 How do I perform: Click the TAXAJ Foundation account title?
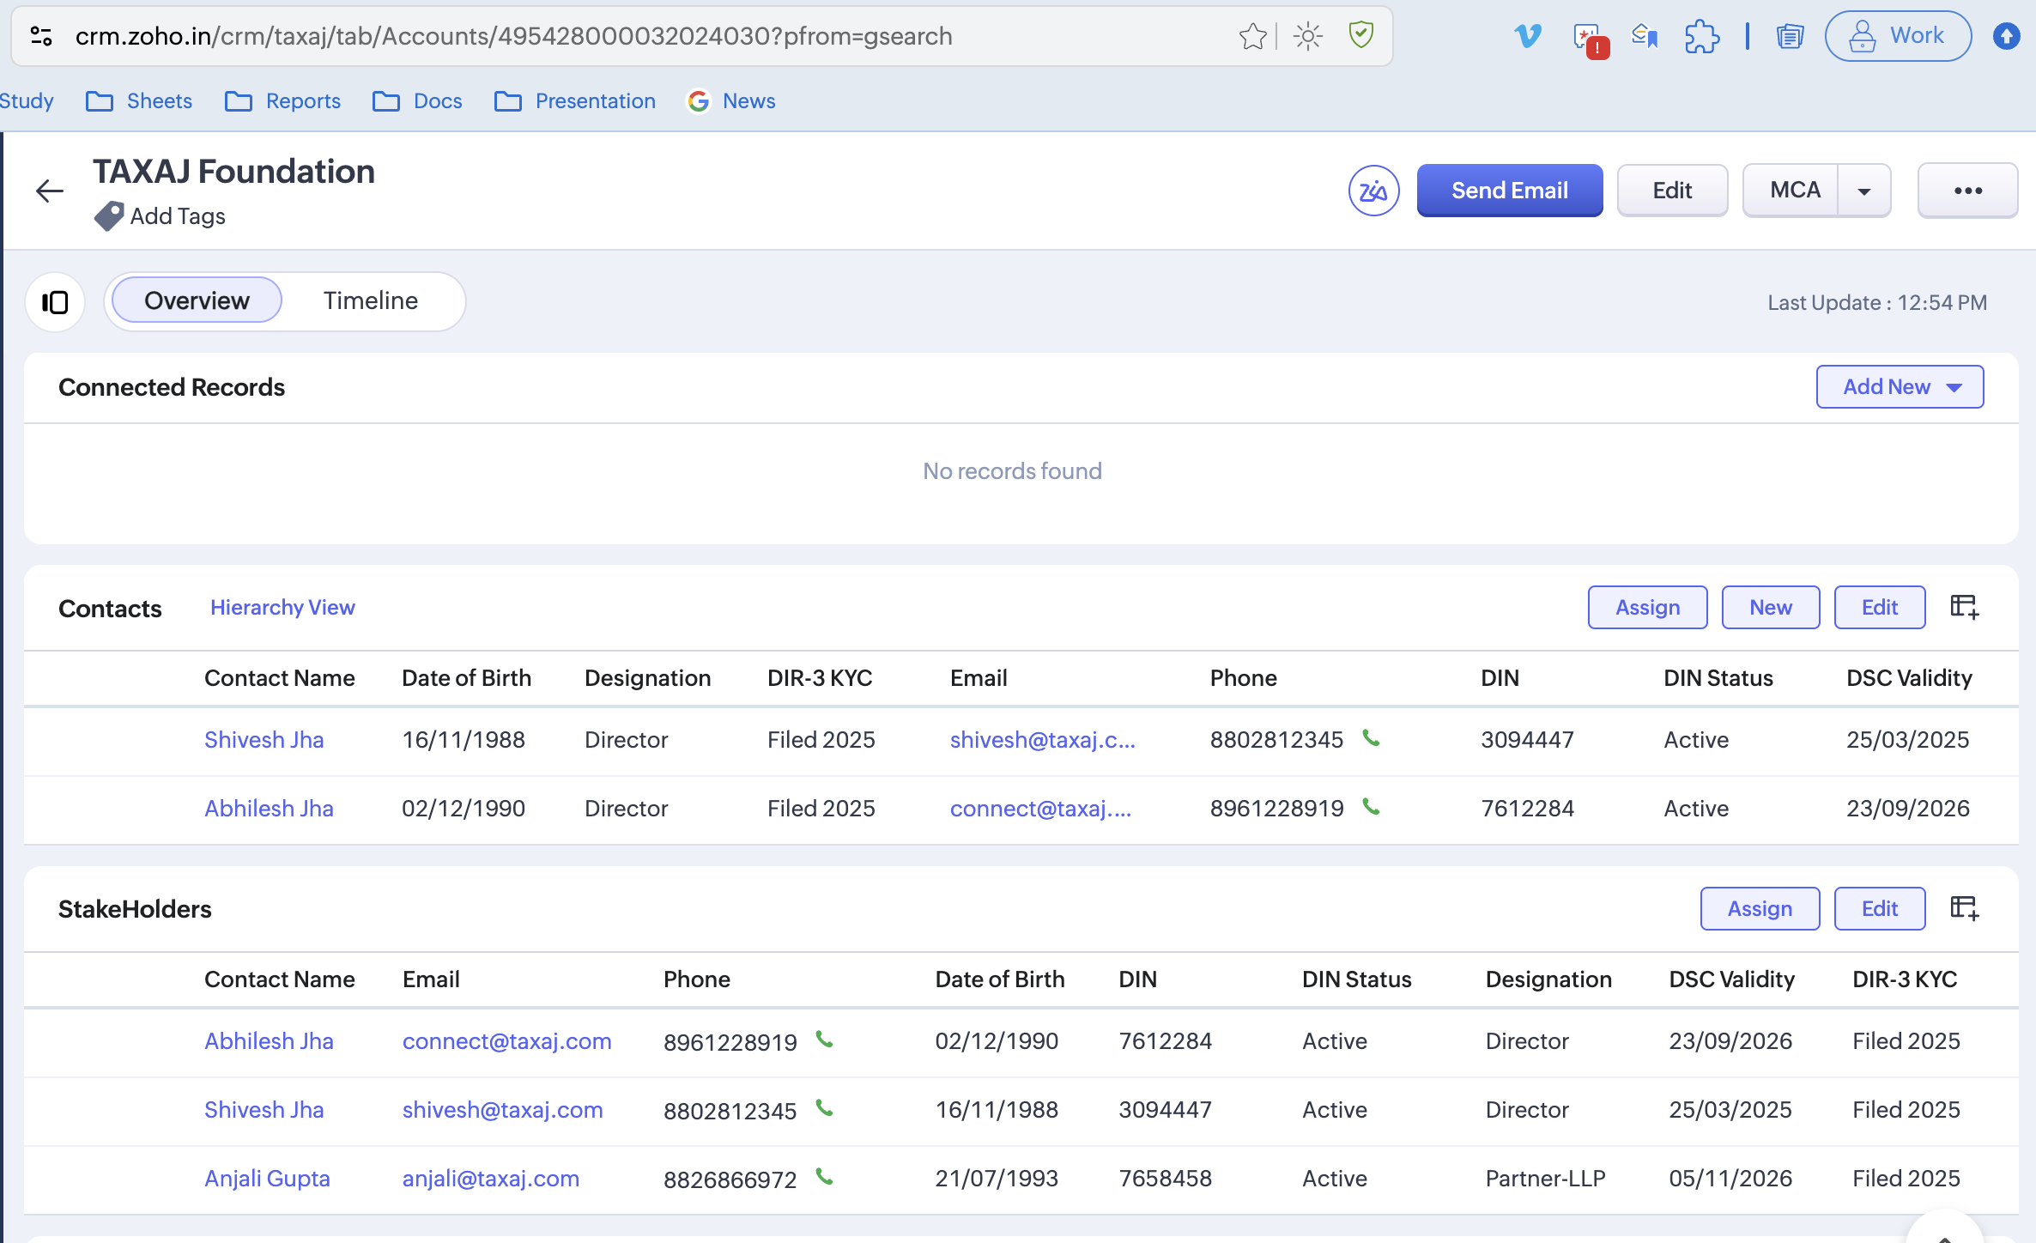click(233, 172)
